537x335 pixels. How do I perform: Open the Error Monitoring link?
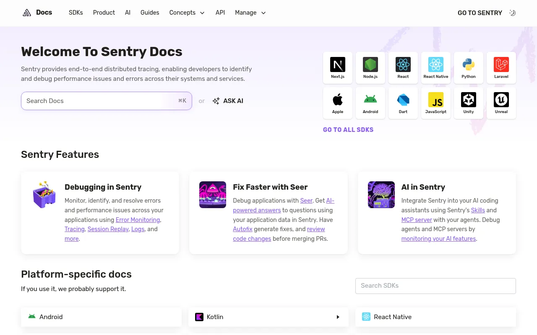[x=138, y=220]
